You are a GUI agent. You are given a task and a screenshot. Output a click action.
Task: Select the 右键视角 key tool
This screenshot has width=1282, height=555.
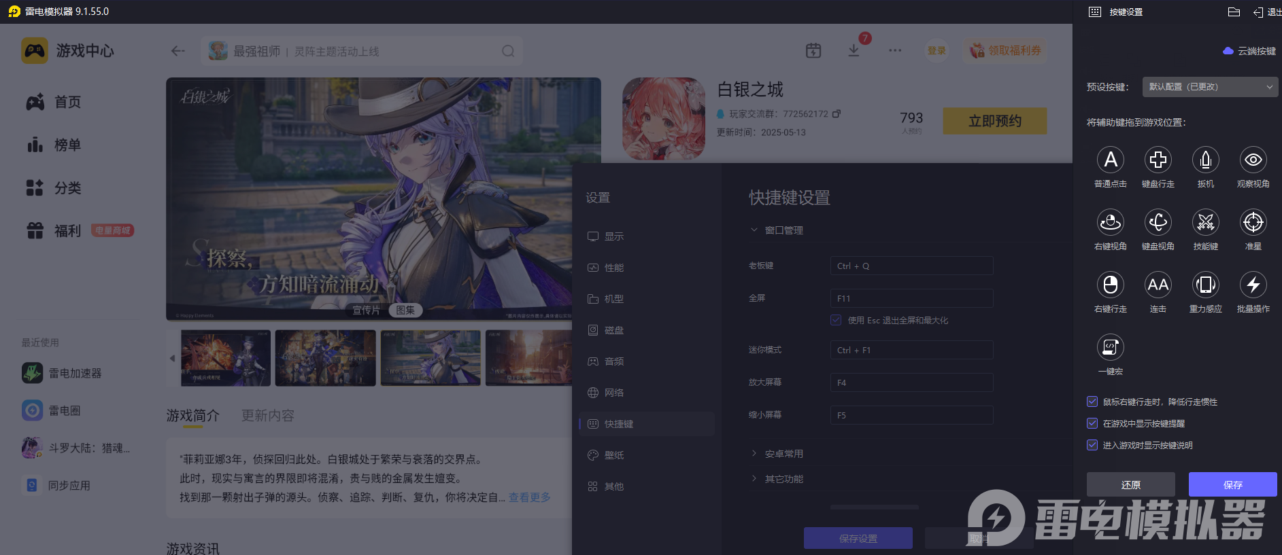click(x=1111, y=223)
